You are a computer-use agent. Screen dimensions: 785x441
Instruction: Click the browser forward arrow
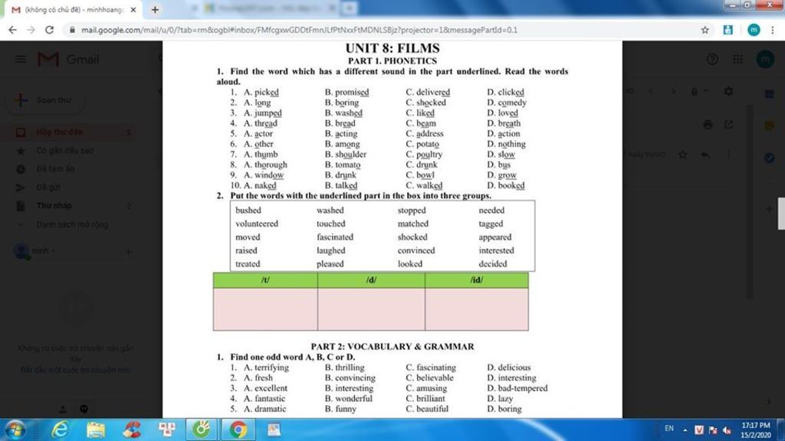coord(31,30)
